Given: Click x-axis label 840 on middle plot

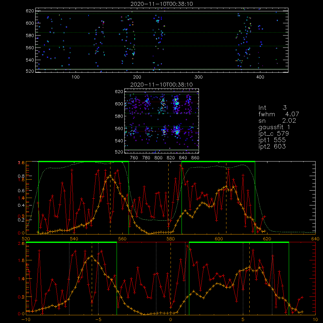Looking at the screenshot, I should point(183,158).
